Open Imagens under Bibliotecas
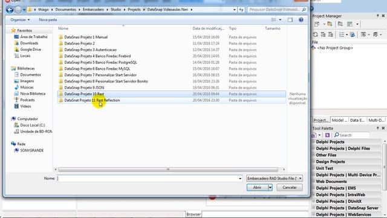 [27, 81]
